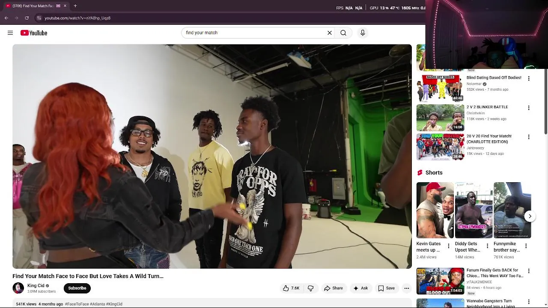The height and width of the screenshot is (308, 548).
Task: Click the video title text
Action: coord(88,276)
